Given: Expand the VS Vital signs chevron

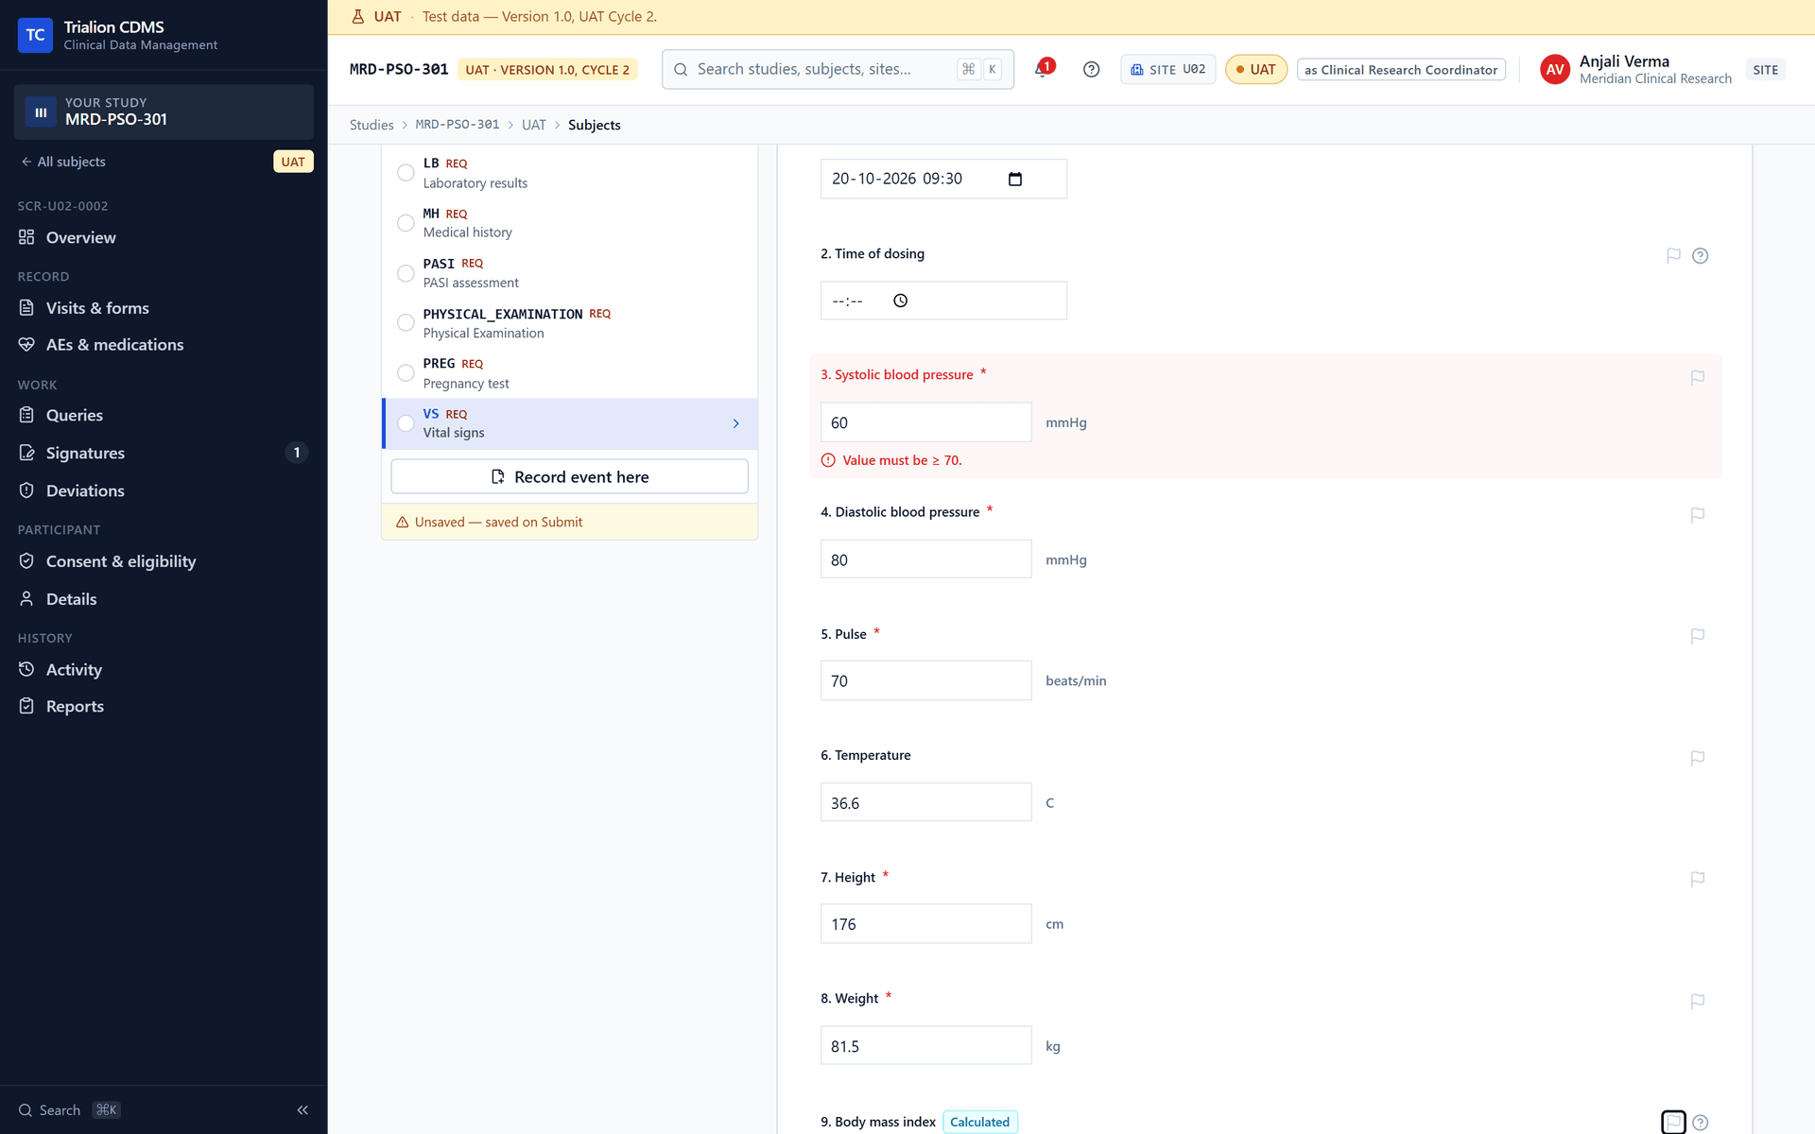Looking at the screenshot, I should [735, 423].
